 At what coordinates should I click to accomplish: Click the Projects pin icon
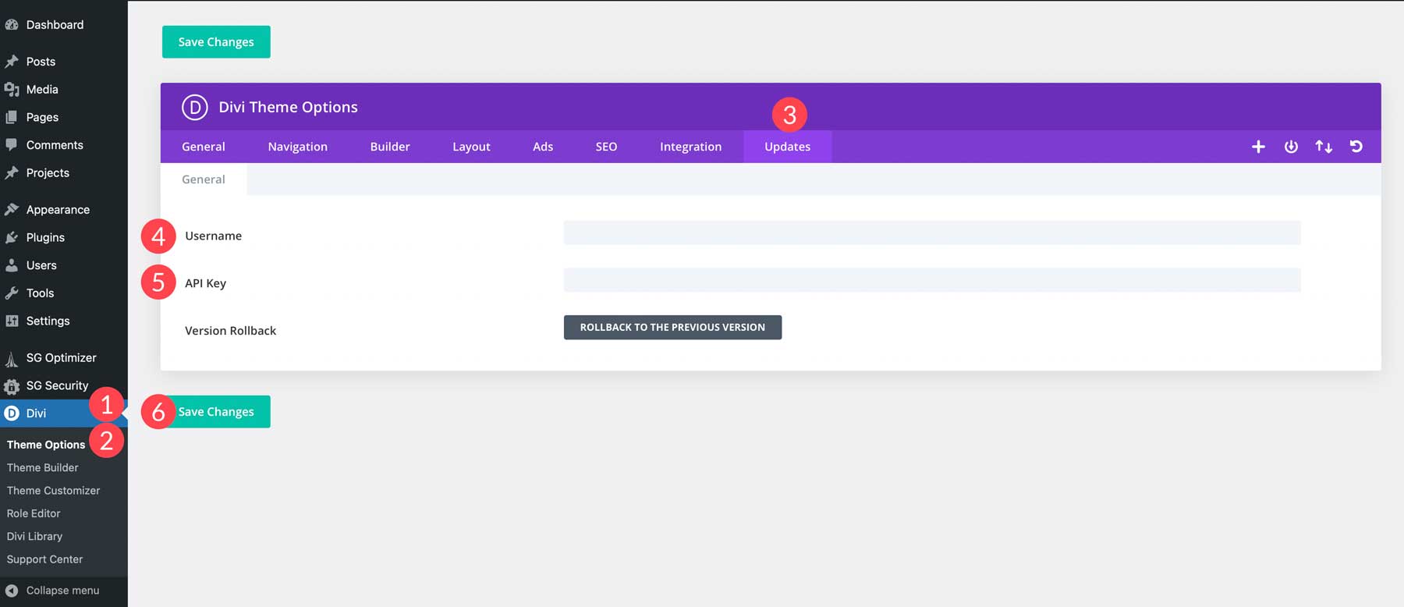(x=12, y=173)
